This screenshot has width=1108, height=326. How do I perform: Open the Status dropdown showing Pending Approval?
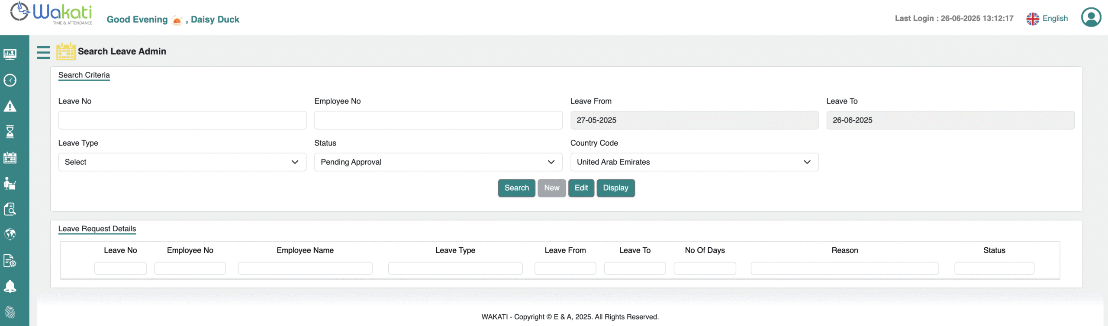(438, 162)
